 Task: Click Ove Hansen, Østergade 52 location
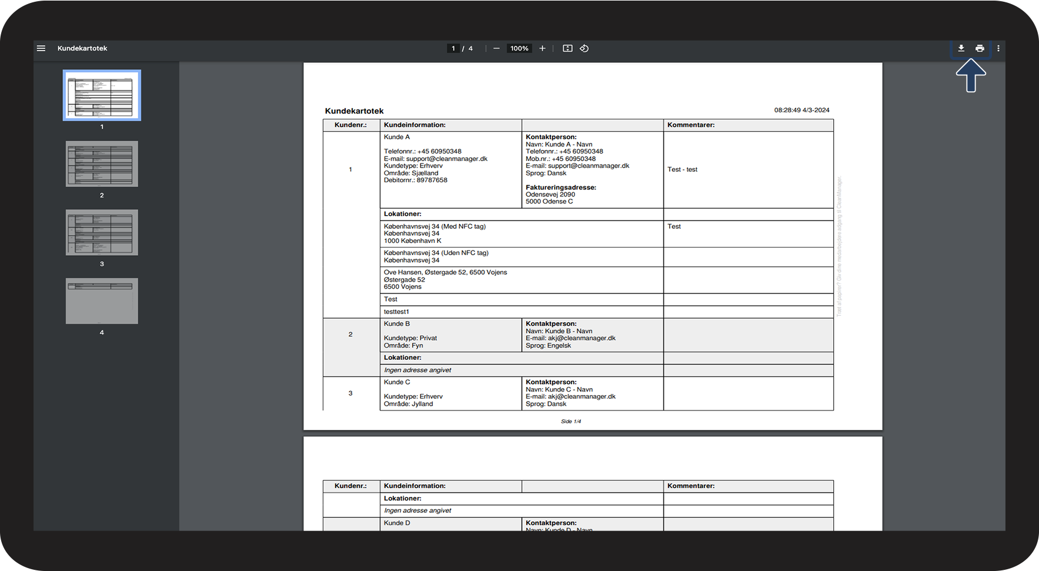click(445, 272)
